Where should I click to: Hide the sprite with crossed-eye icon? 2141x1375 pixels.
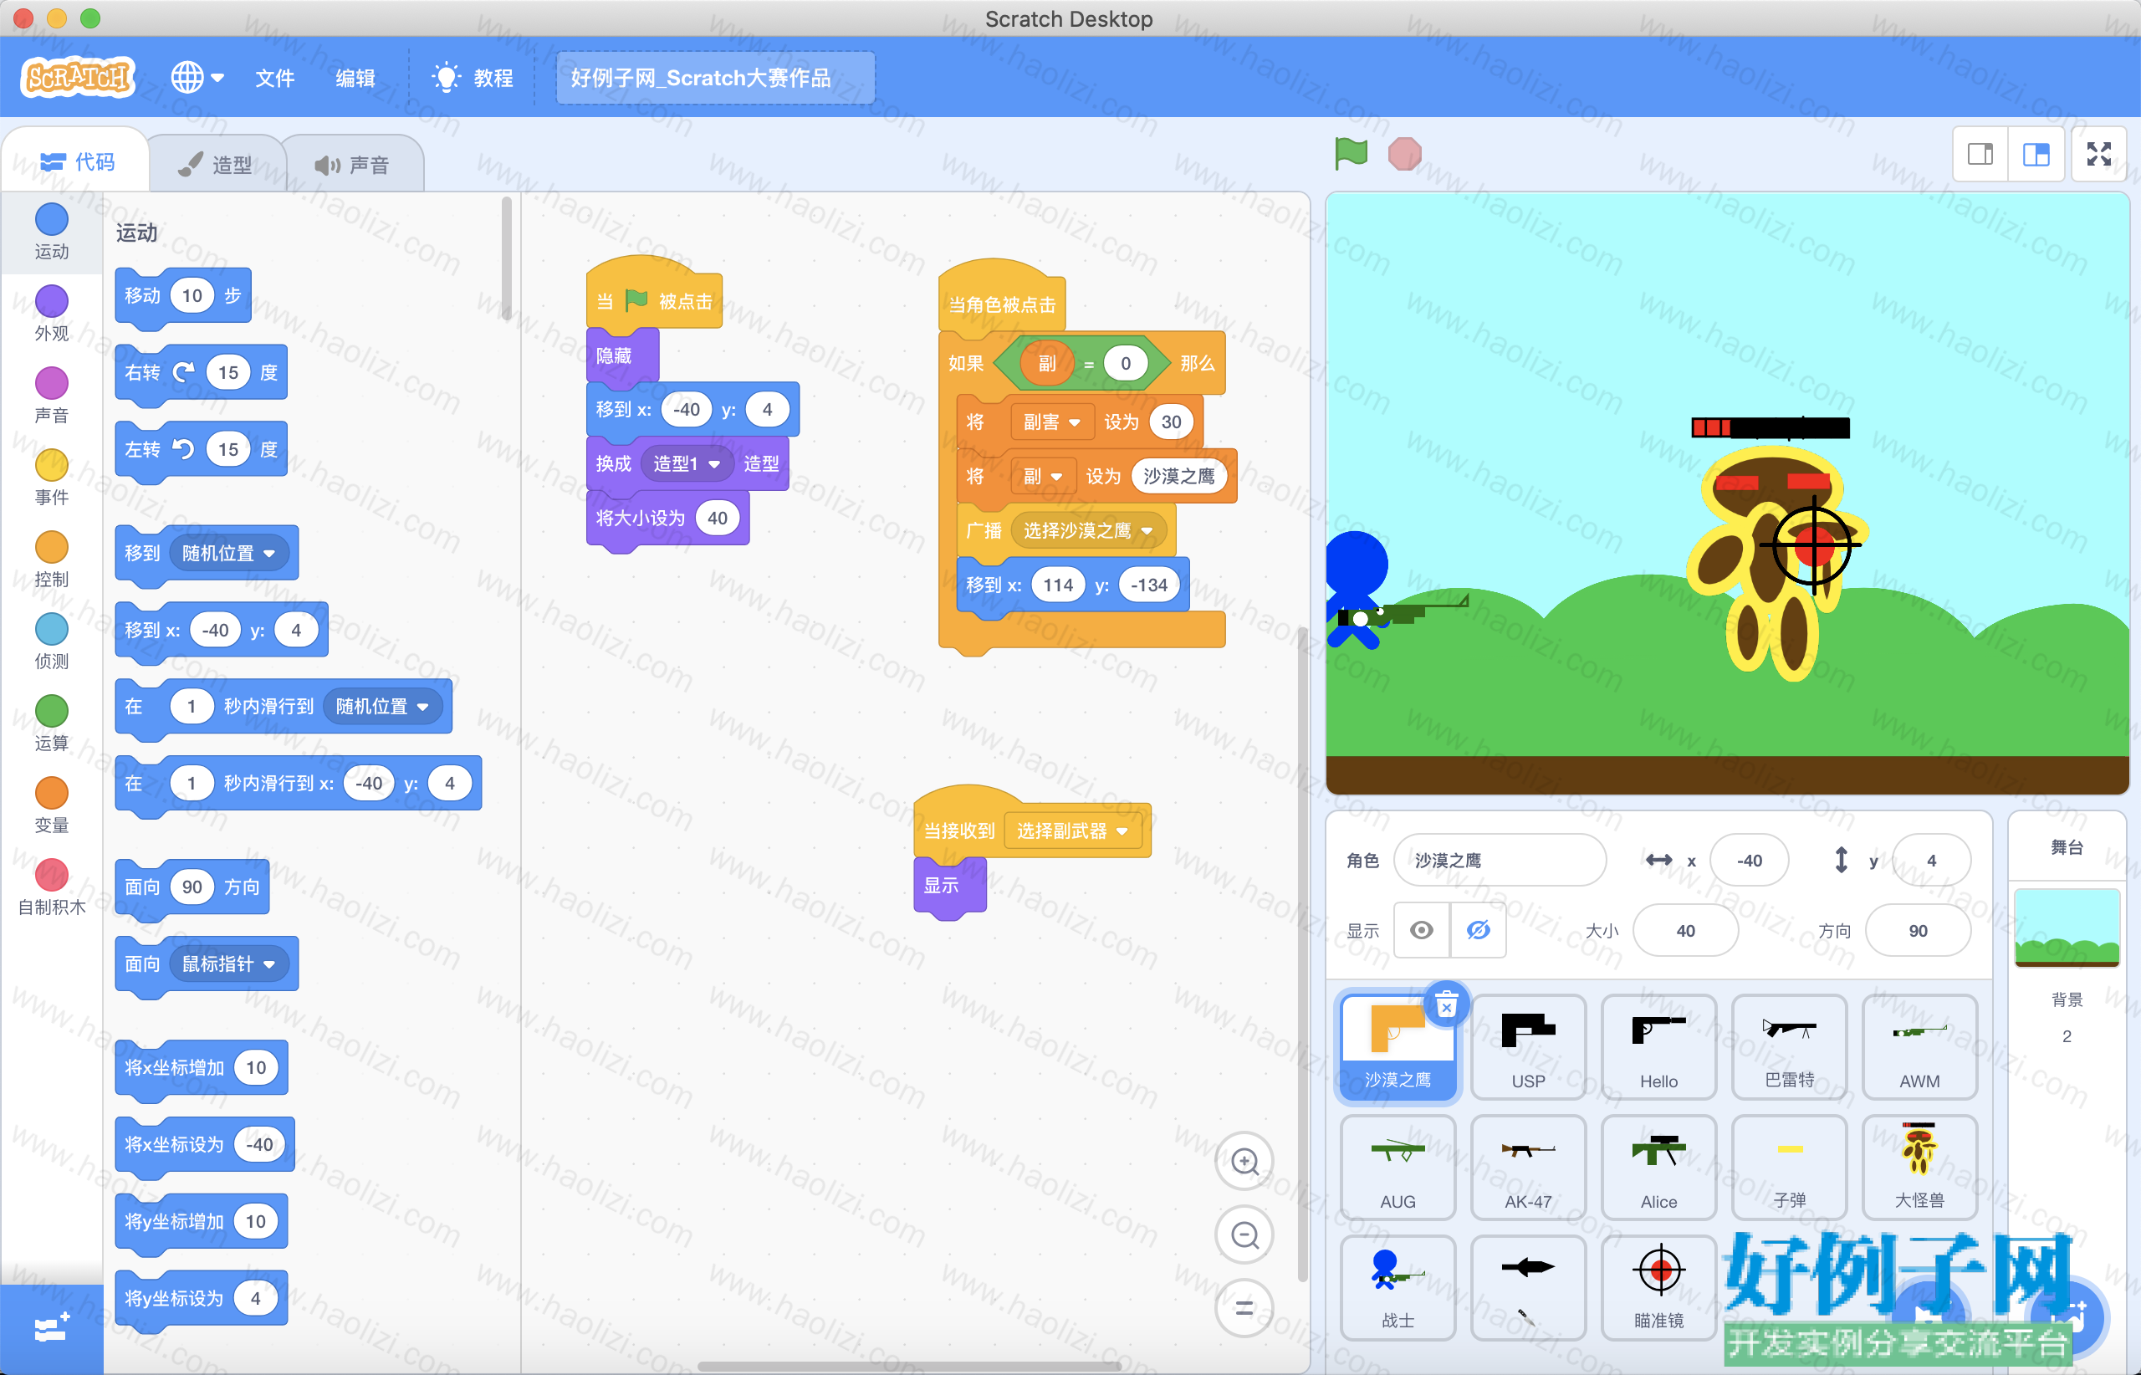click(1479, 930)
